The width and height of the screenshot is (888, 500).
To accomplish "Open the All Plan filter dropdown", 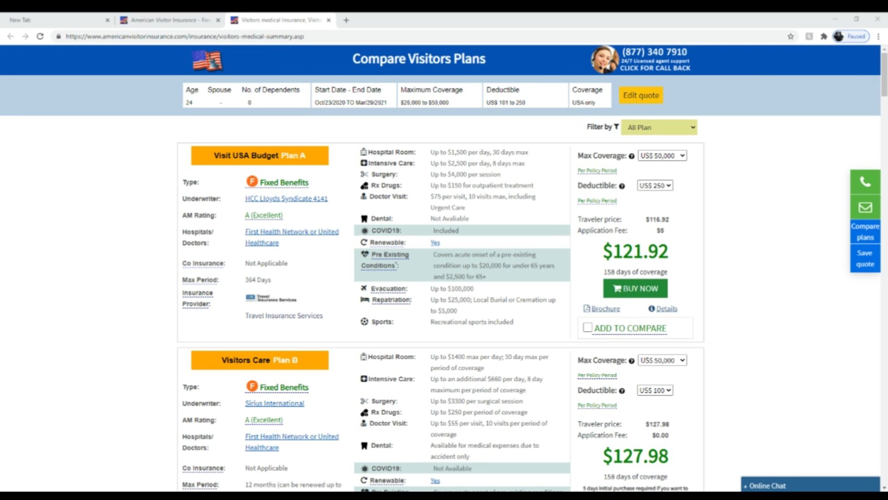I will (x=659, y=127).
